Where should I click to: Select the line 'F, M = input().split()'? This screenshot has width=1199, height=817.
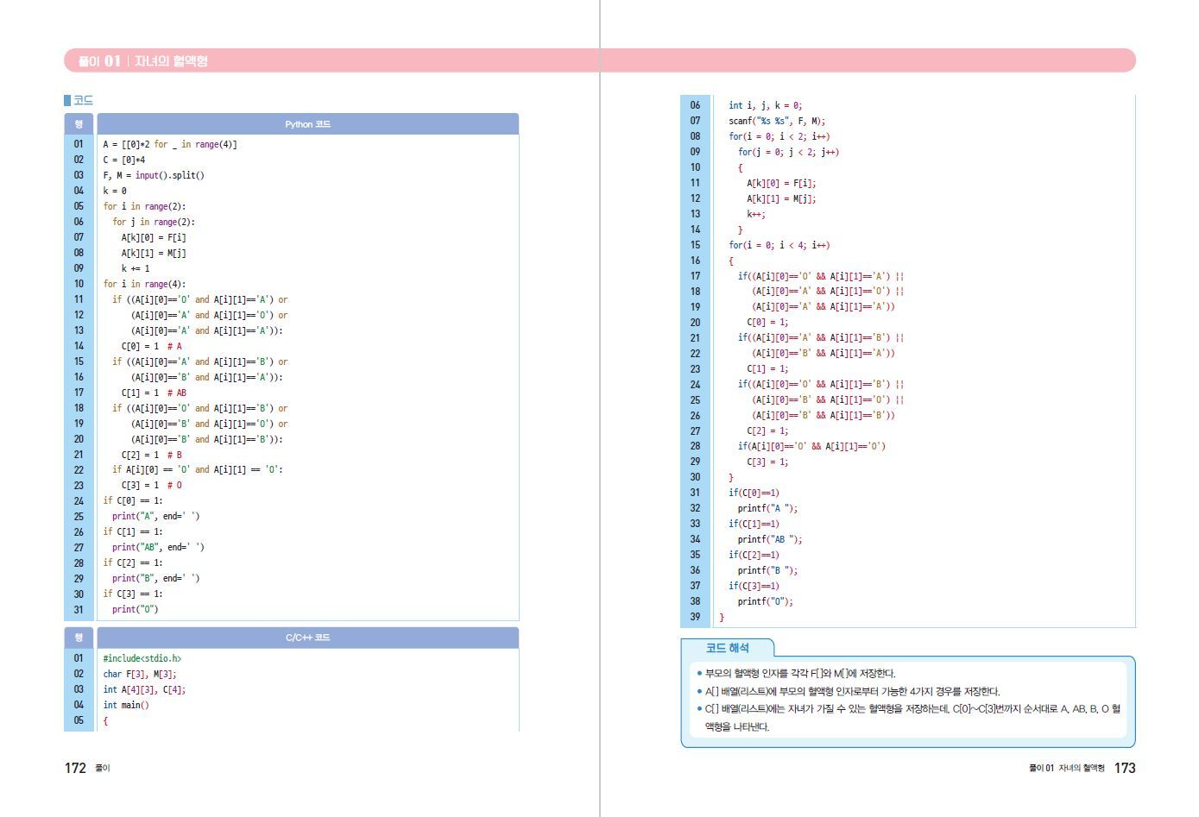[154, 175]
